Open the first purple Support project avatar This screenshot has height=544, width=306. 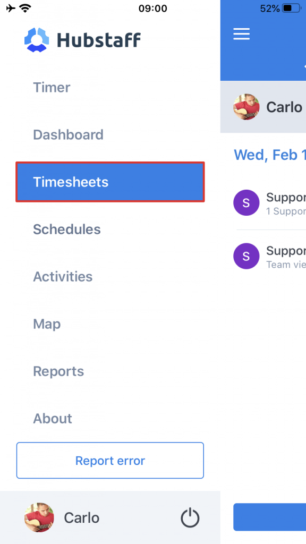coord(246,203)
